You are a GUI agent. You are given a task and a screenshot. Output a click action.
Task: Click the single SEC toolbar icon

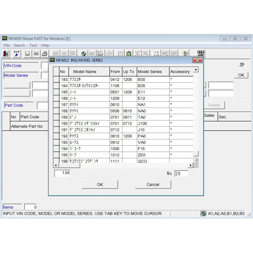(64, 53)
